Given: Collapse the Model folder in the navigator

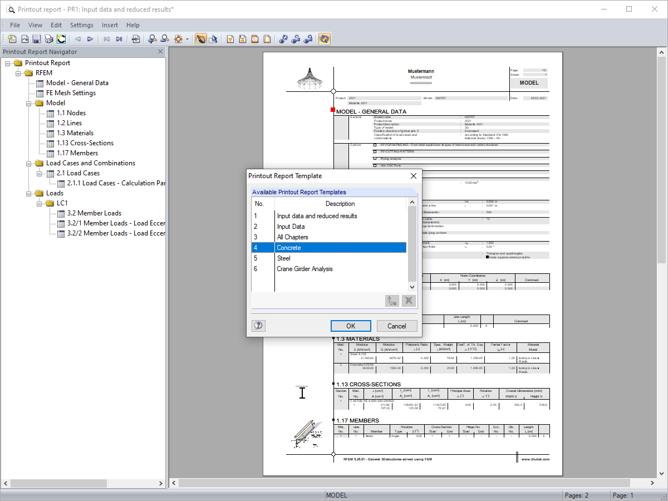Looking at the screenshot, I should point(29,103).
